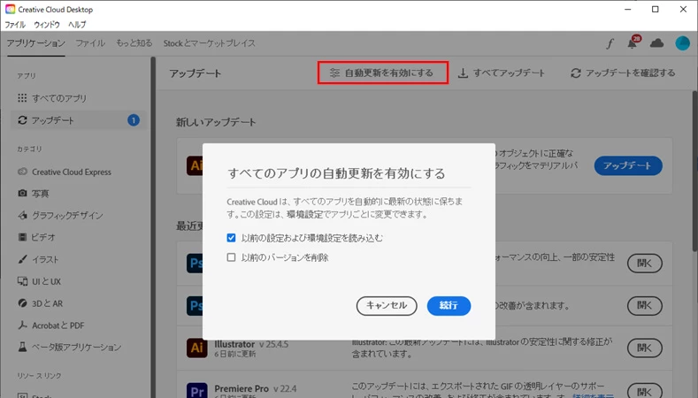Screen dimensions: 698x398
Task: Open the Acrobat と PDF category
Action: pos(50,325)
